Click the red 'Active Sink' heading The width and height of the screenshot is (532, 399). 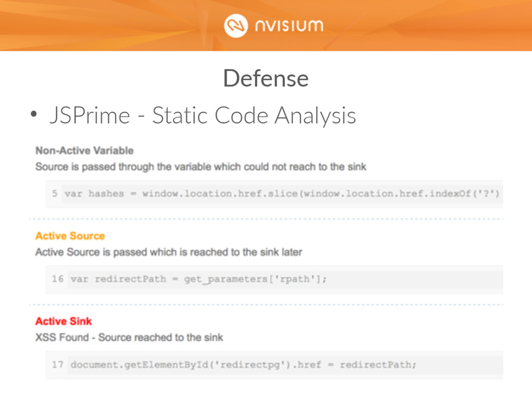[63, 321]
